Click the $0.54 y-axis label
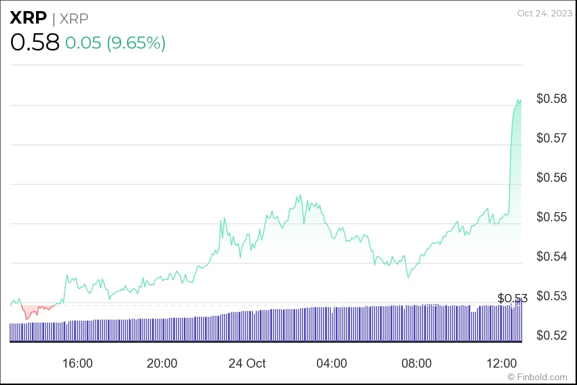 pyautogui.click(x=552, y=257)
